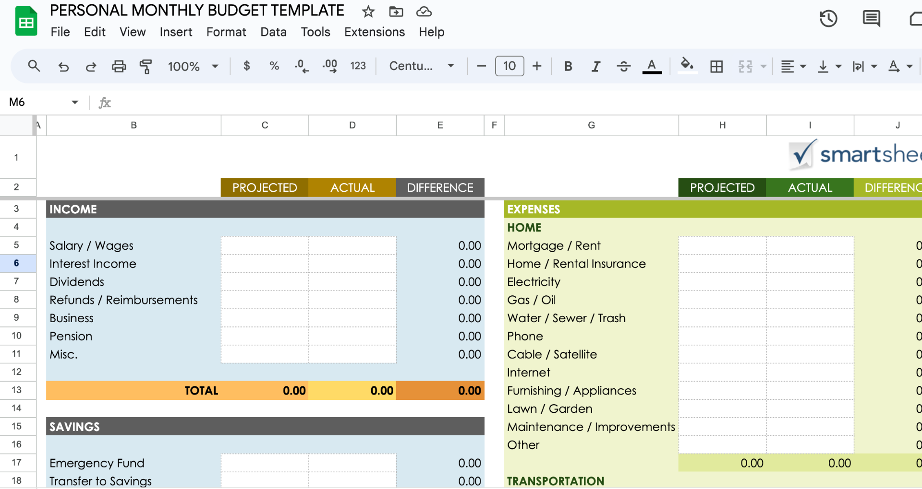Open the Extensions menu
922x489 pixels.
point(374,32)
